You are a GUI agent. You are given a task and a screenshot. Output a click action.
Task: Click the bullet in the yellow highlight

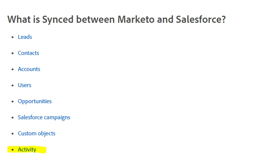click(12, 150)
